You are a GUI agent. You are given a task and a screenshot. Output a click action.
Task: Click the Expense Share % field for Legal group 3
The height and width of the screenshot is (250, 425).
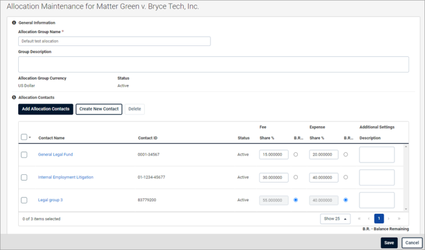[324, 200]
